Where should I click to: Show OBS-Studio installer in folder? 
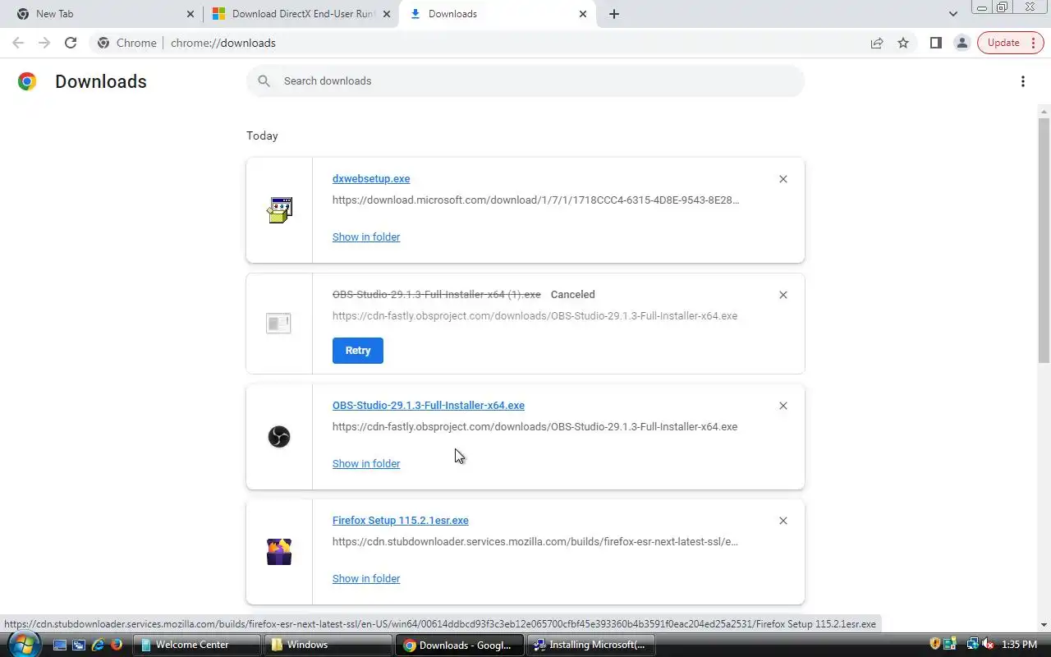click(366, 464)
